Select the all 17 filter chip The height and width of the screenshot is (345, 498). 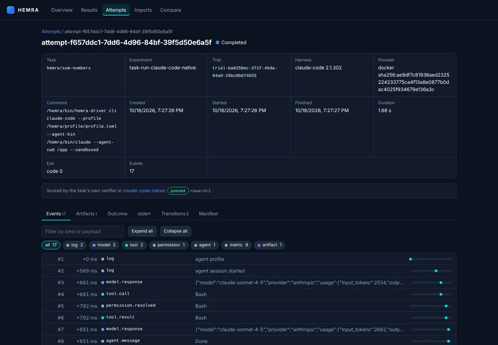click(51, 245)
